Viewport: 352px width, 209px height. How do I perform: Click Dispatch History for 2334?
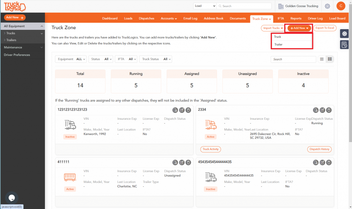(319, 149)
